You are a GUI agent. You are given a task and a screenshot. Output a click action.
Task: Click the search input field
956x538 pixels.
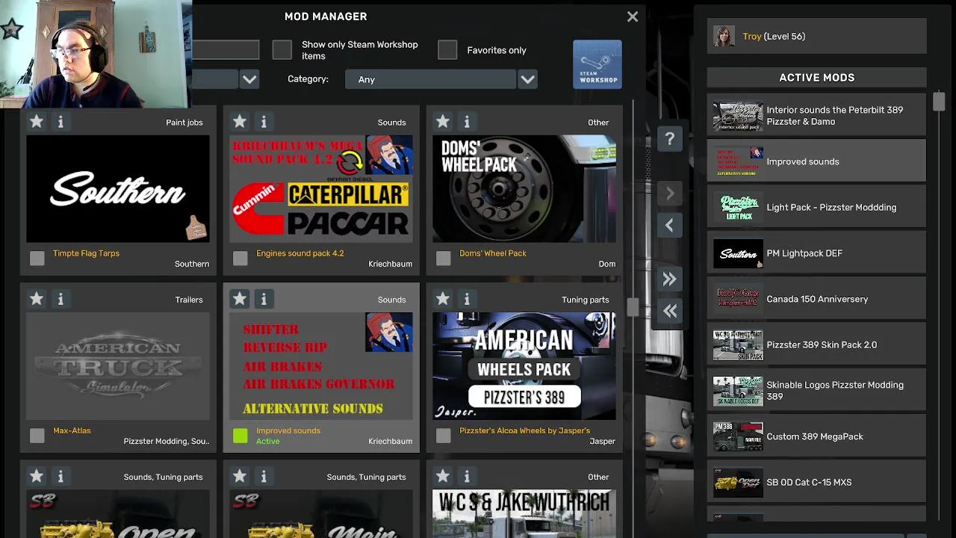(x=226, y=50)
